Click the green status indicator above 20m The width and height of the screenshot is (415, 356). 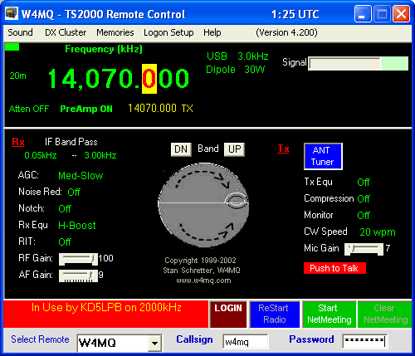(12, 47)
